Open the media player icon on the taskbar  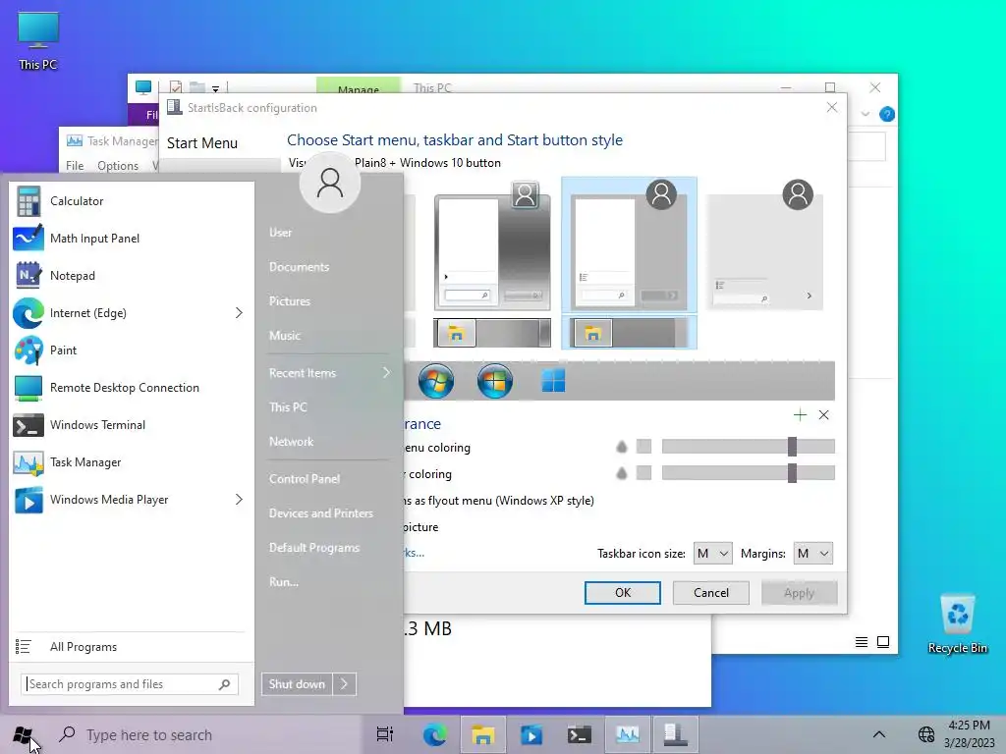[x=531, y=734]
